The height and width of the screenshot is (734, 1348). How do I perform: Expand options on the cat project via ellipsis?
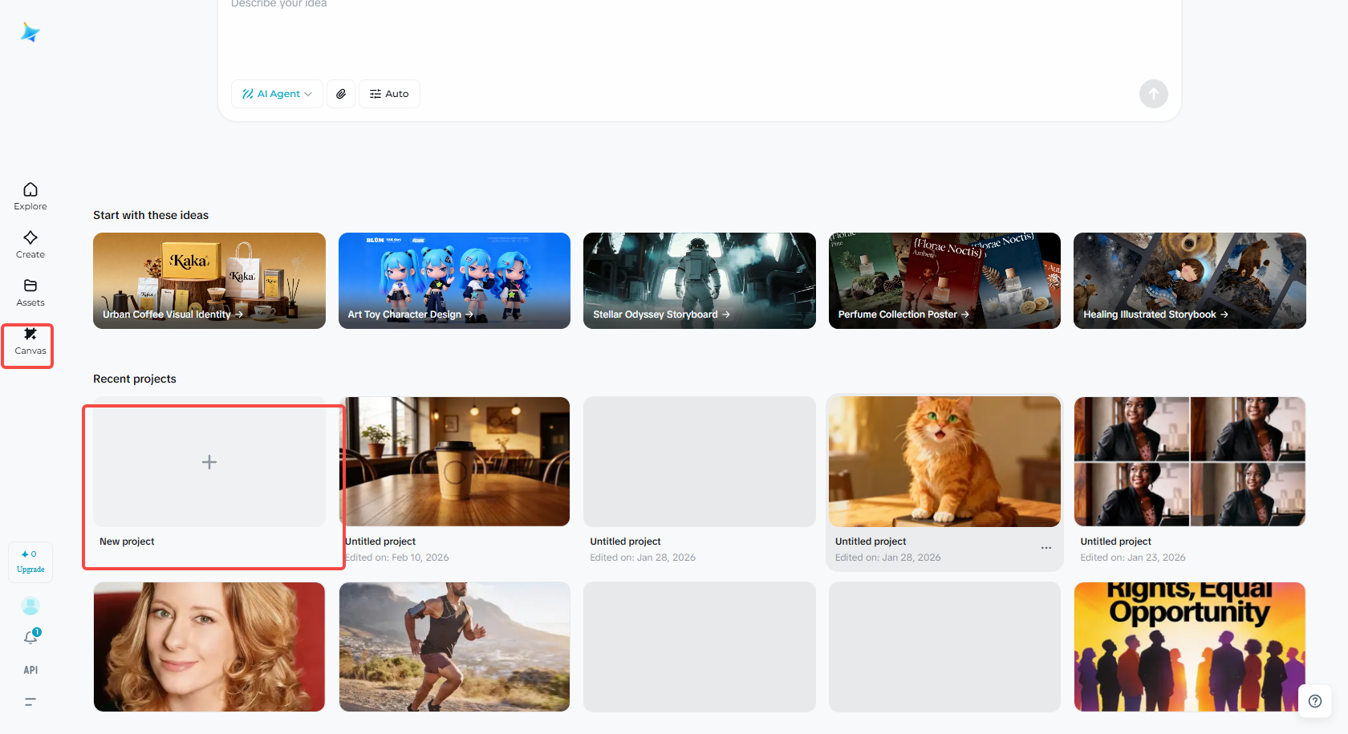coord(1046,547)
